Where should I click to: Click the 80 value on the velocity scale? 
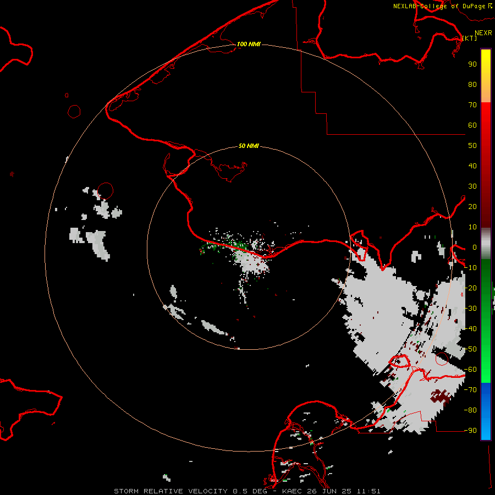tap(472, 84)
